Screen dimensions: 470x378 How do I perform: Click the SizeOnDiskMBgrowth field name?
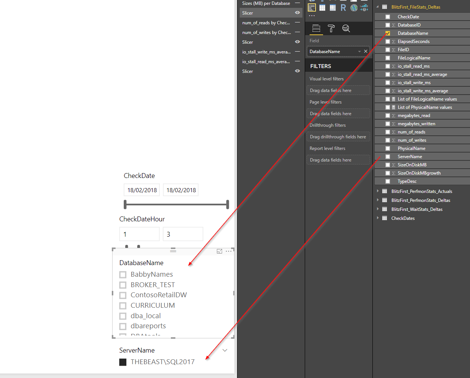click(x=419, y=173)
